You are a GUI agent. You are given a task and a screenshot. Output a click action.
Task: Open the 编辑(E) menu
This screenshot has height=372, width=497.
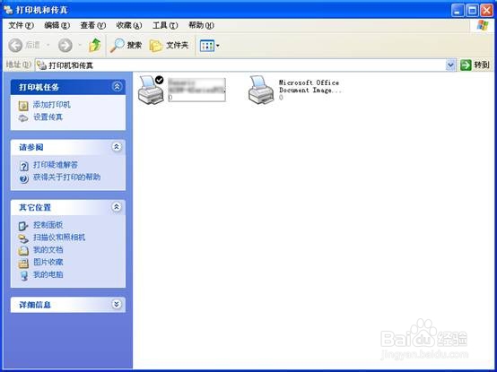point(57,25)
